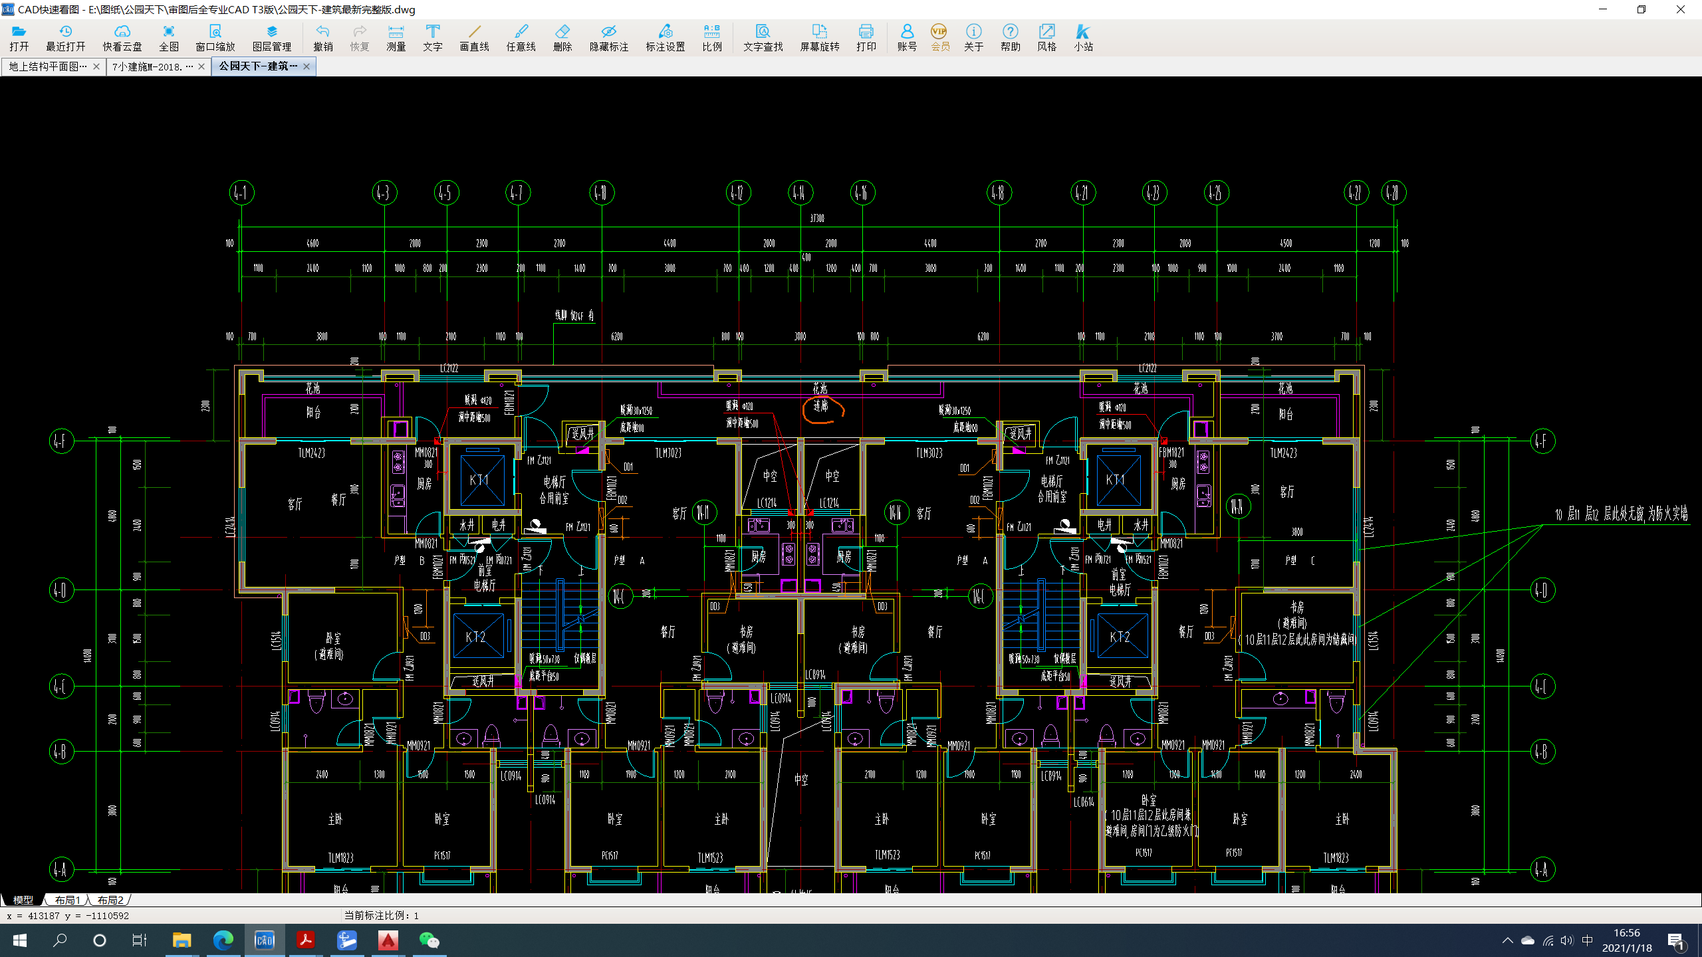Open the Windows Start menu

tap(20, 940)
